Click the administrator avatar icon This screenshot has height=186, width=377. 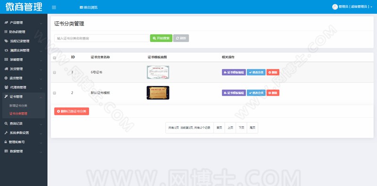click(x=335, y=7)
